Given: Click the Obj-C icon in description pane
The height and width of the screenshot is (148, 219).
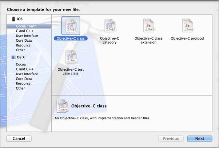Looking at the screenshot, I should click(62, 106).
